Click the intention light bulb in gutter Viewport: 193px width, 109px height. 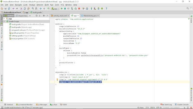click(57, 79)
